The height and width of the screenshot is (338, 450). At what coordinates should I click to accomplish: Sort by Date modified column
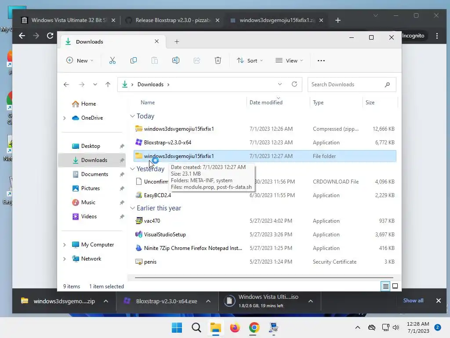click(266, 102)
